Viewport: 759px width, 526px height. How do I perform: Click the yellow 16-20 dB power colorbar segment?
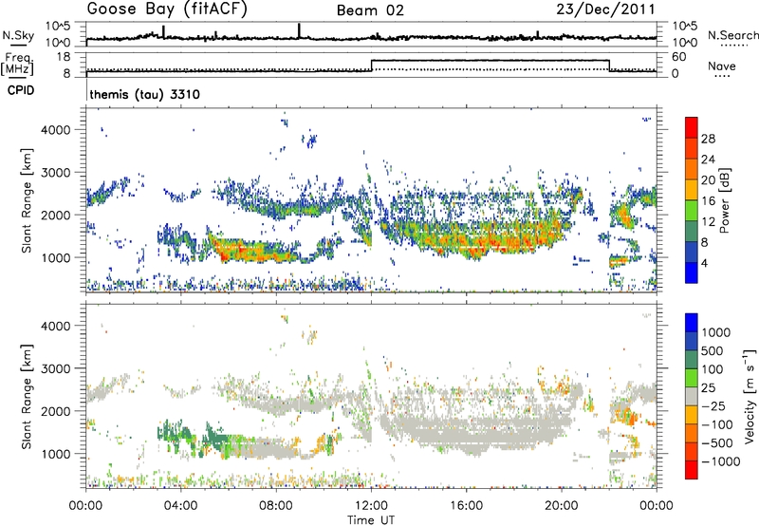(x=692, y=190)
